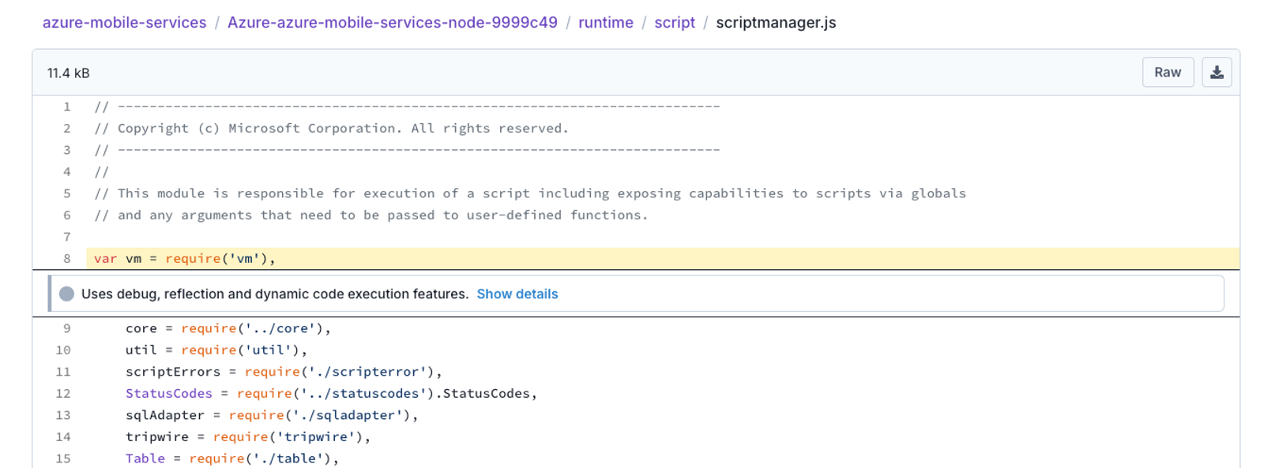Viewport: 1264px width, 468px height.
Task: Select line number 1
Action: pyautogui.click(x=66, y=107)
